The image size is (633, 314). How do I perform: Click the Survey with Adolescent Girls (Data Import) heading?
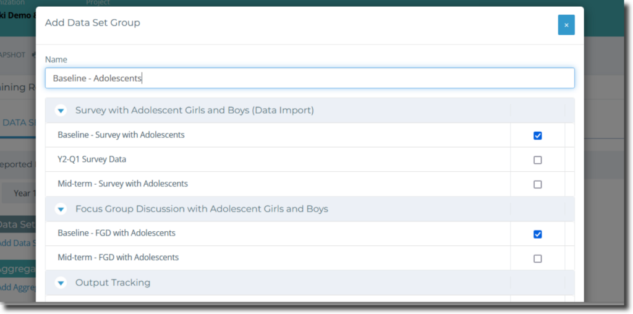(x=195, y=110)
